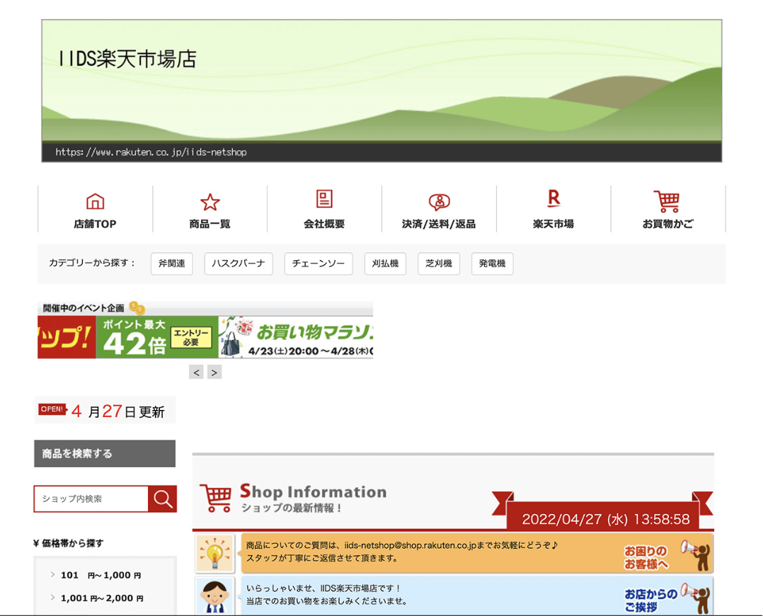
Task: Click the 店舗TOP house icon
Action: [x=95, y=201]
